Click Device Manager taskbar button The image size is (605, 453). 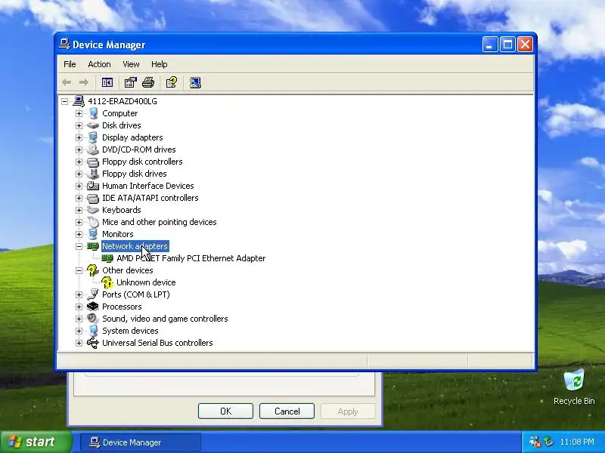141,442
